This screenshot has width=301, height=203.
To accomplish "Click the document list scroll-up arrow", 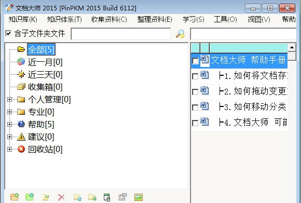I will (292, 47).
